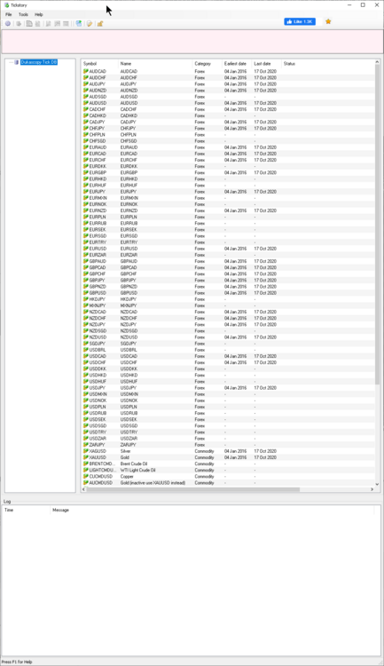Viewport: 384px width, 666px height.
Task: Click the scroll up arrow of symbol list
Action: (377, 62)
